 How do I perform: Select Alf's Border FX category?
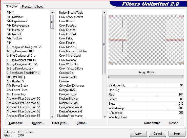[x=15, y=81]
